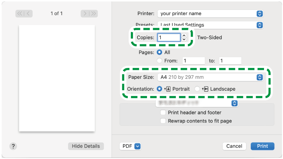This screenshot has height=159, width=283.
Task: Enable Print header and footer
Action: 163,113
